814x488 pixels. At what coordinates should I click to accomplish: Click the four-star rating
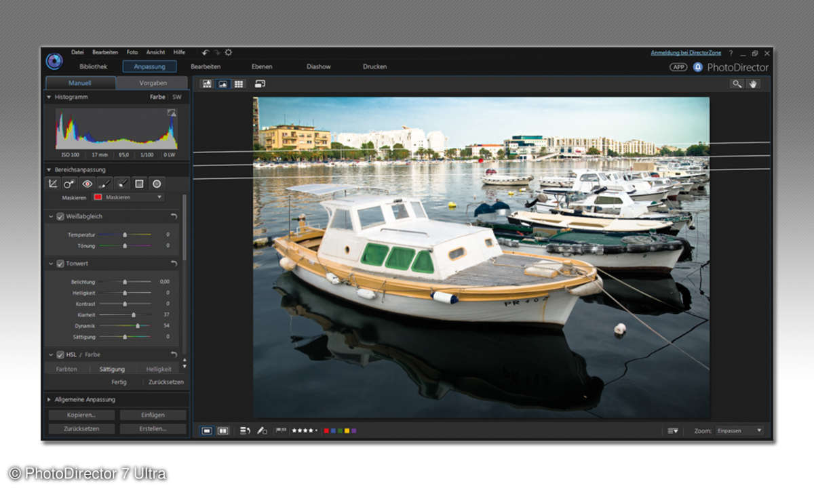[303, 430]
